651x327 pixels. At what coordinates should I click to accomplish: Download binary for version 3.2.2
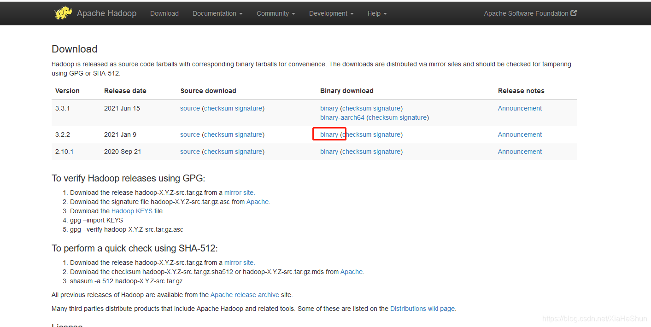pyautogui.click(x=329, y=134)
